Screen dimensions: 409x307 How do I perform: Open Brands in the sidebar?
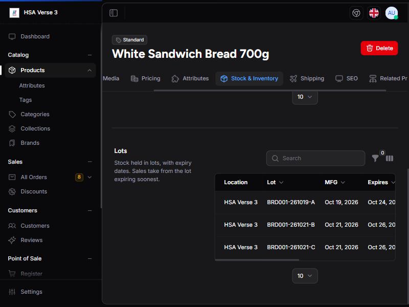[50, 143]
